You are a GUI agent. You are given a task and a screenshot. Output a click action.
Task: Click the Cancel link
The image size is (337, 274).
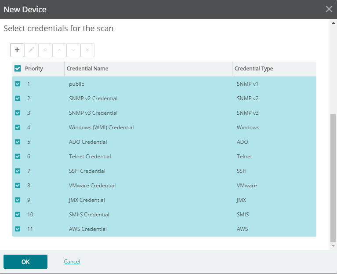pyautogui.click(x=72, y=262)
